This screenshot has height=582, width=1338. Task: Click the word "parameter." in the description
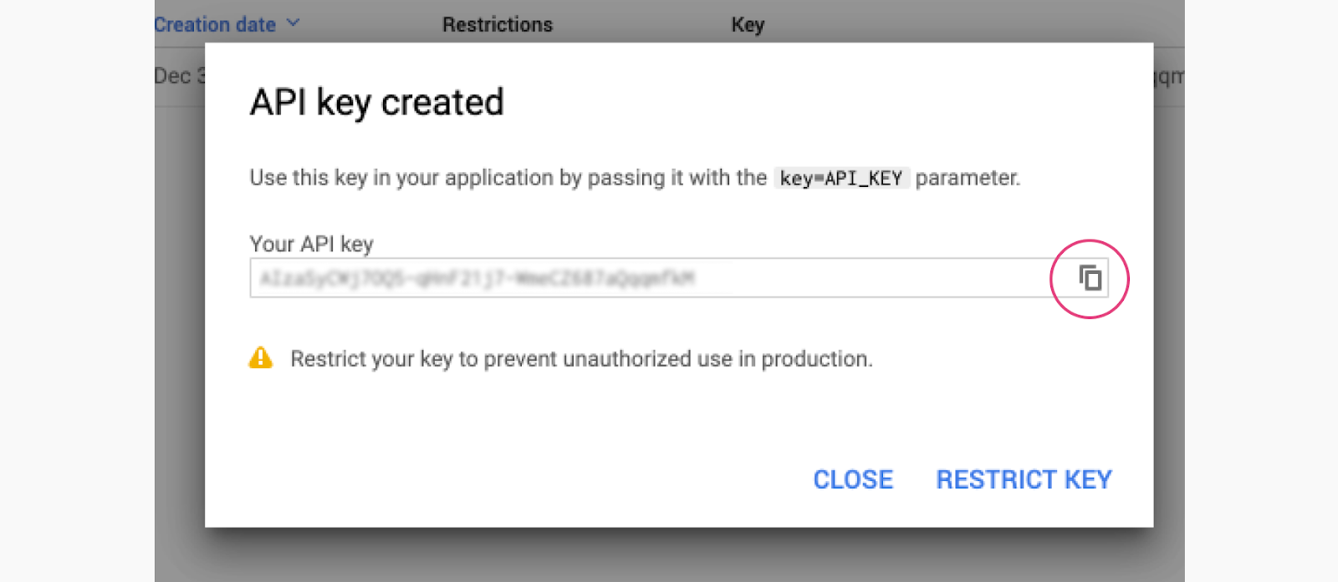(968, 178)
